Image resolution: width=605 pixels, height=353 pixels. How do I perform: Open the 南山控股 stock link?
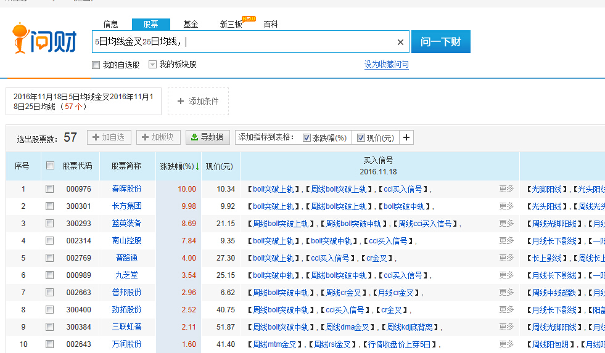coord(126,241)
